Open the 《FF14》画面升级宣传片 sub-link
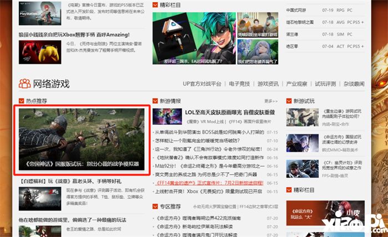388x237 pixels. point(250,122)
